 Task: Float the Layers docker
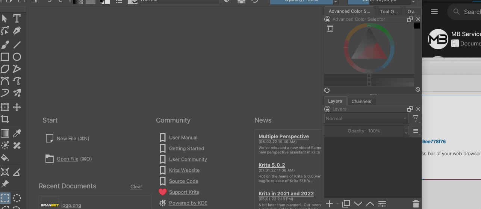point(410,109)
